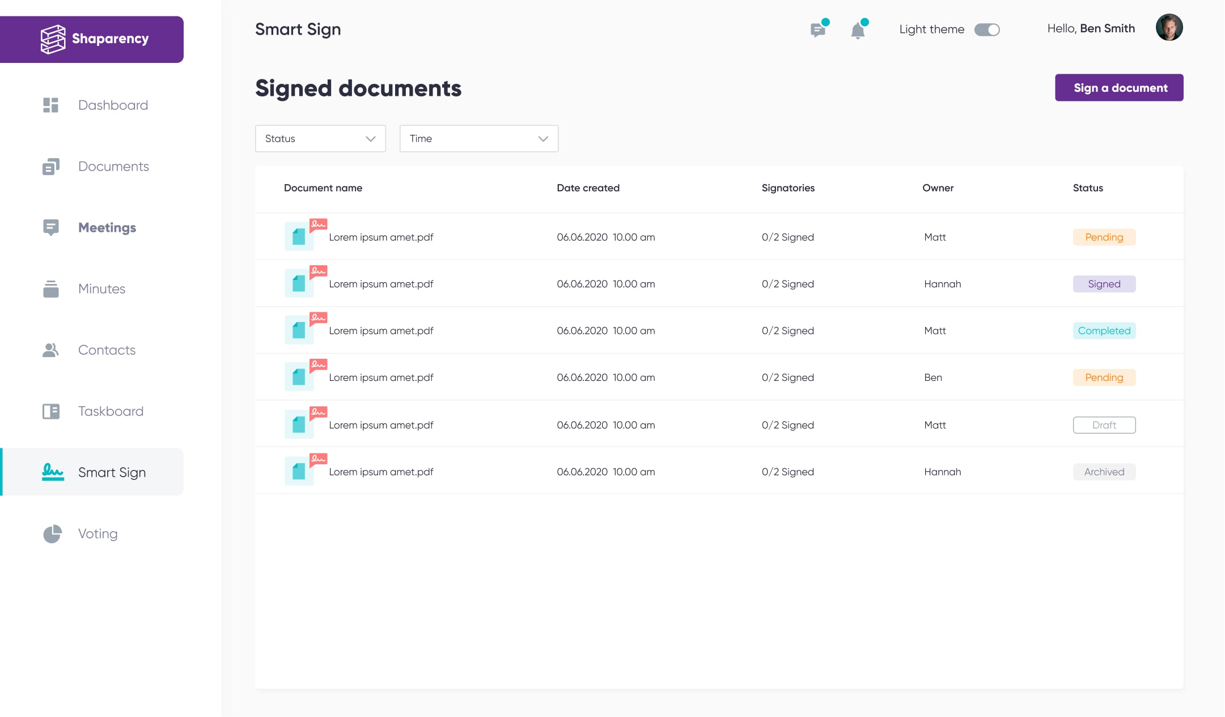Open Lorem ipsum amet.pdf in Completed row

coord(381,330)
